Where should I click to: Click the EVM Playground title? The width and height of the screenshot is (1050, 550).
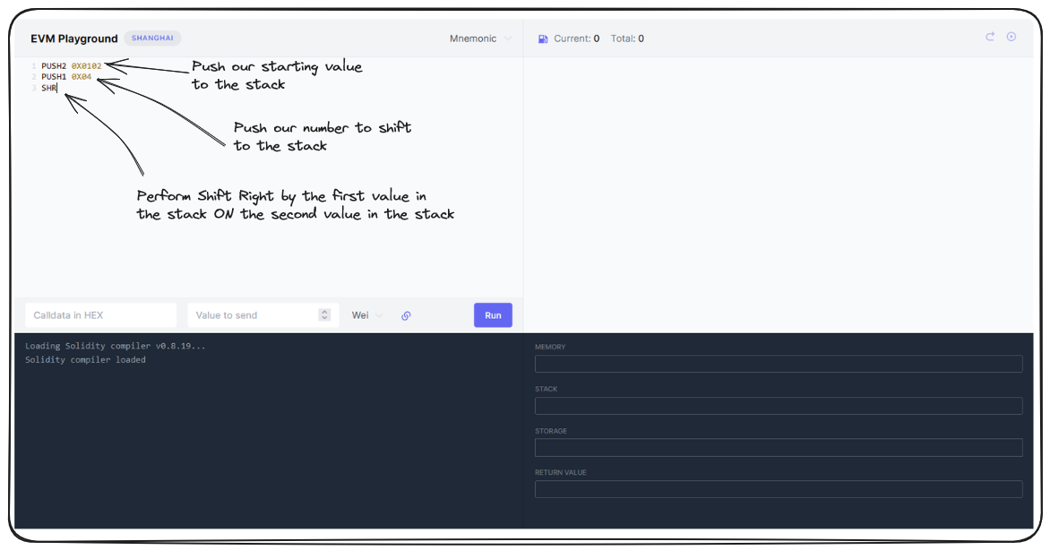coord(74,39)
